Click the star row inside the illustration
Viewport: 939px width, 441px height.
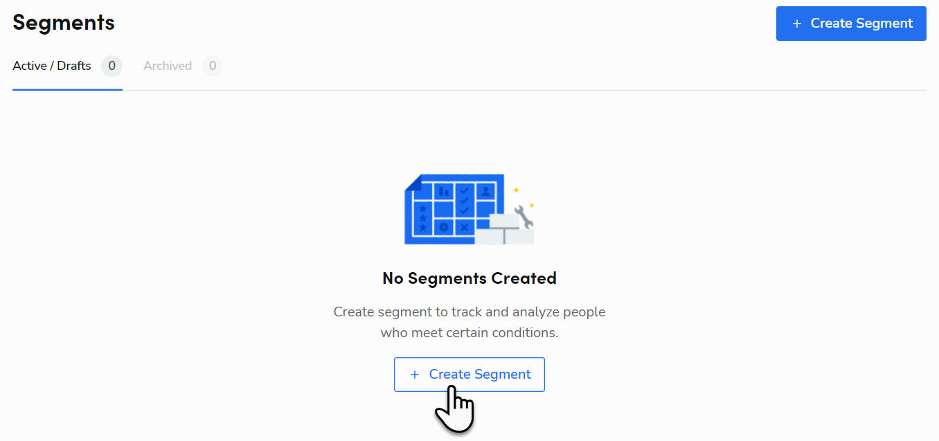(x=422, y=217)
